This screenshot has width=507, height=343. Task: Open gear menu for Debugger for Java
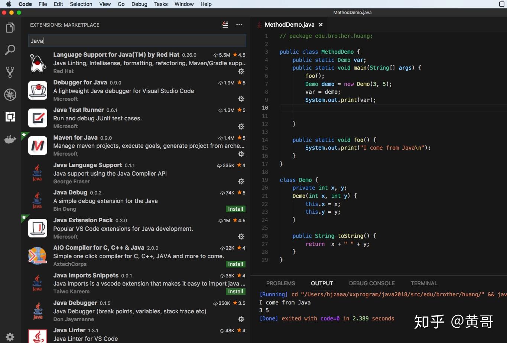tap(241, 99)
